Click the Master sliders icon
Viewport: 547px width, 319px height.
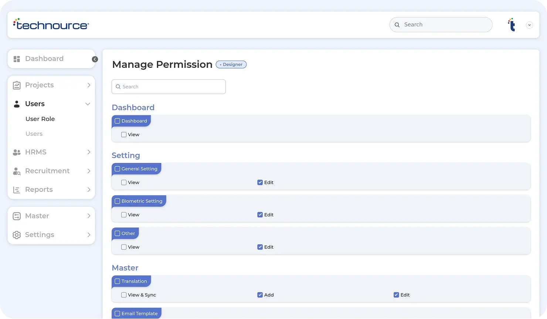coord(17,216)
